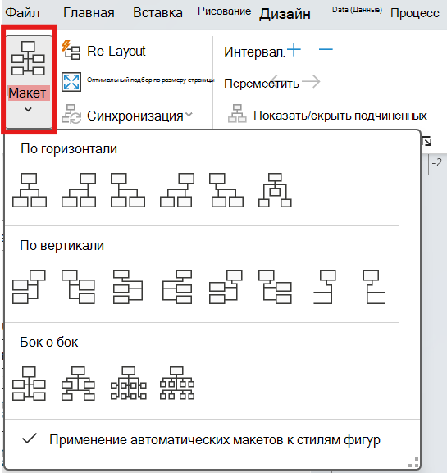Click the fit to page size icon

[71, 82]
